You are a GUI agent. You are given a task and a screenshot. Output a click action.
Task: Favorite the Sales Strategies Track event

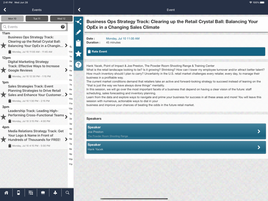coord(3,95)
